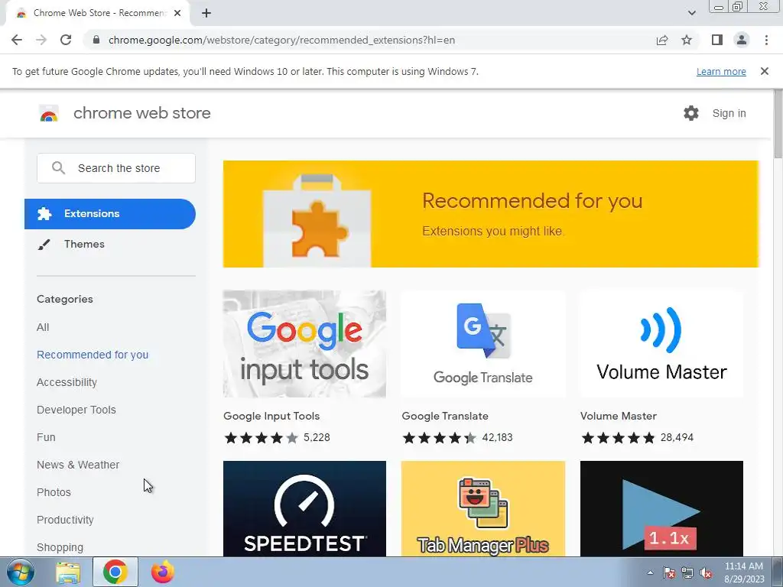Viewport: 783px width, 587px height.
Task: Reload the current page
Action: pos(66,40)
